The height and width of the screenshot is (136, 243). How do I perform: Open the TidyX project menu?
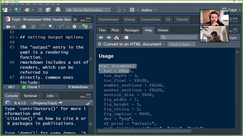[234, 10]
